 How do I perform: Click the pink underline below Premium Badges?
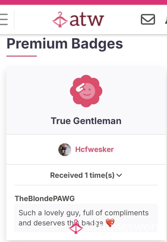pos(21,56)
